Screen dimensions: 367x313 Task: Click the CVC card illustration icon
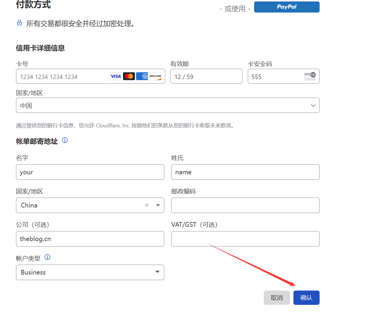pos(310,76)
